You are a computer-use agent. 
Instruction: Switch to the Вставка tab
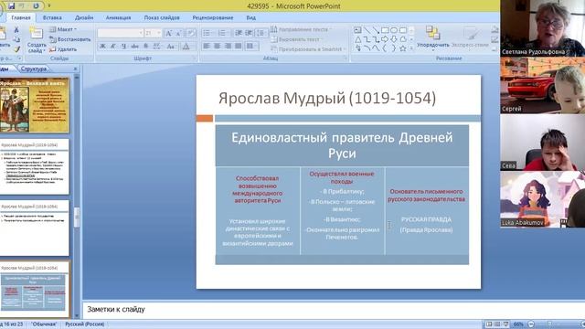[x=52, y=17]
